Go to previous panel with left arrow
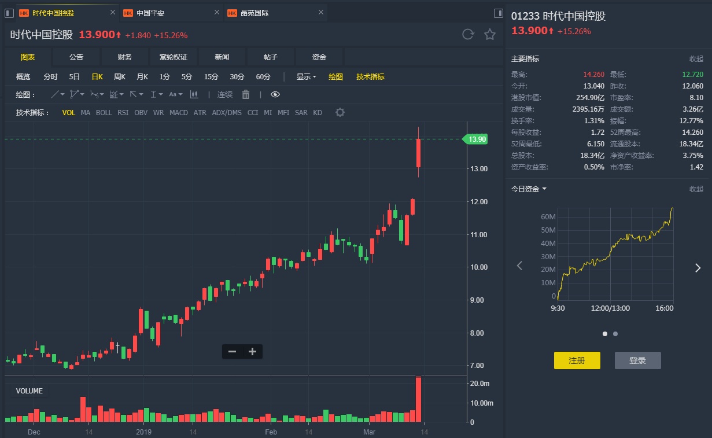712x438 pixels. (x=519, y=266)
